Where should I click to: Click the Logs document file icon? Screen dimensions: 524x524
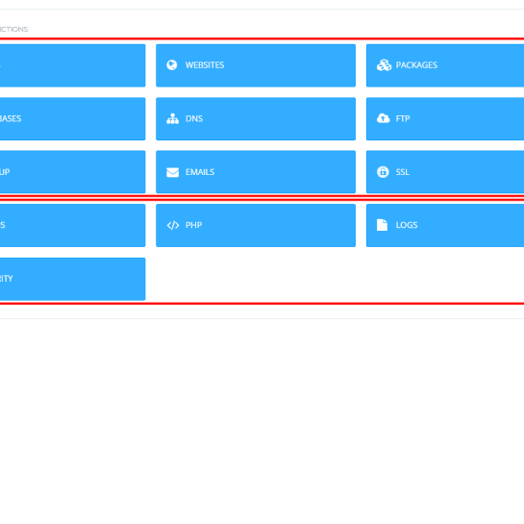click(382, 225)
